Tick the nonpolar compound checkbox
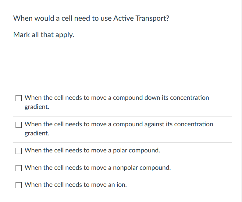Screen dimensions: 242x202 click(19, 168)
